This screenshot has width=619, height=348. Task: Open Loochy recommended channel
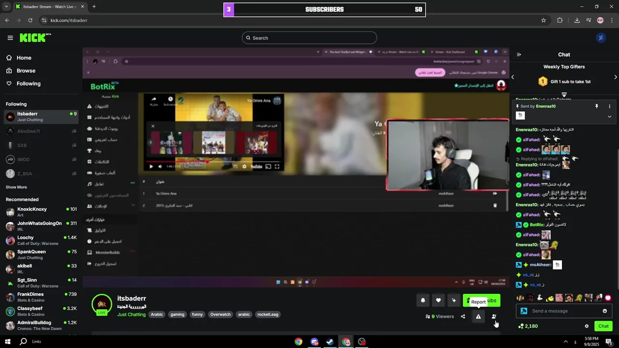coord(41,240)
